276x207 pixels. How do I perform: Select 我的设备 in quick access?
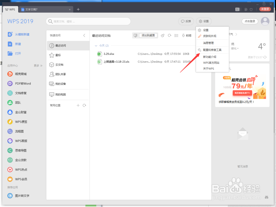click(x=68, y=84)
